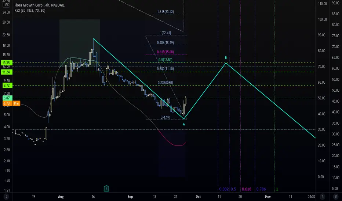342x201 pixels.
Task: Select the 0.236(8.80) Fibonacci level
Action: click(165, 83)
